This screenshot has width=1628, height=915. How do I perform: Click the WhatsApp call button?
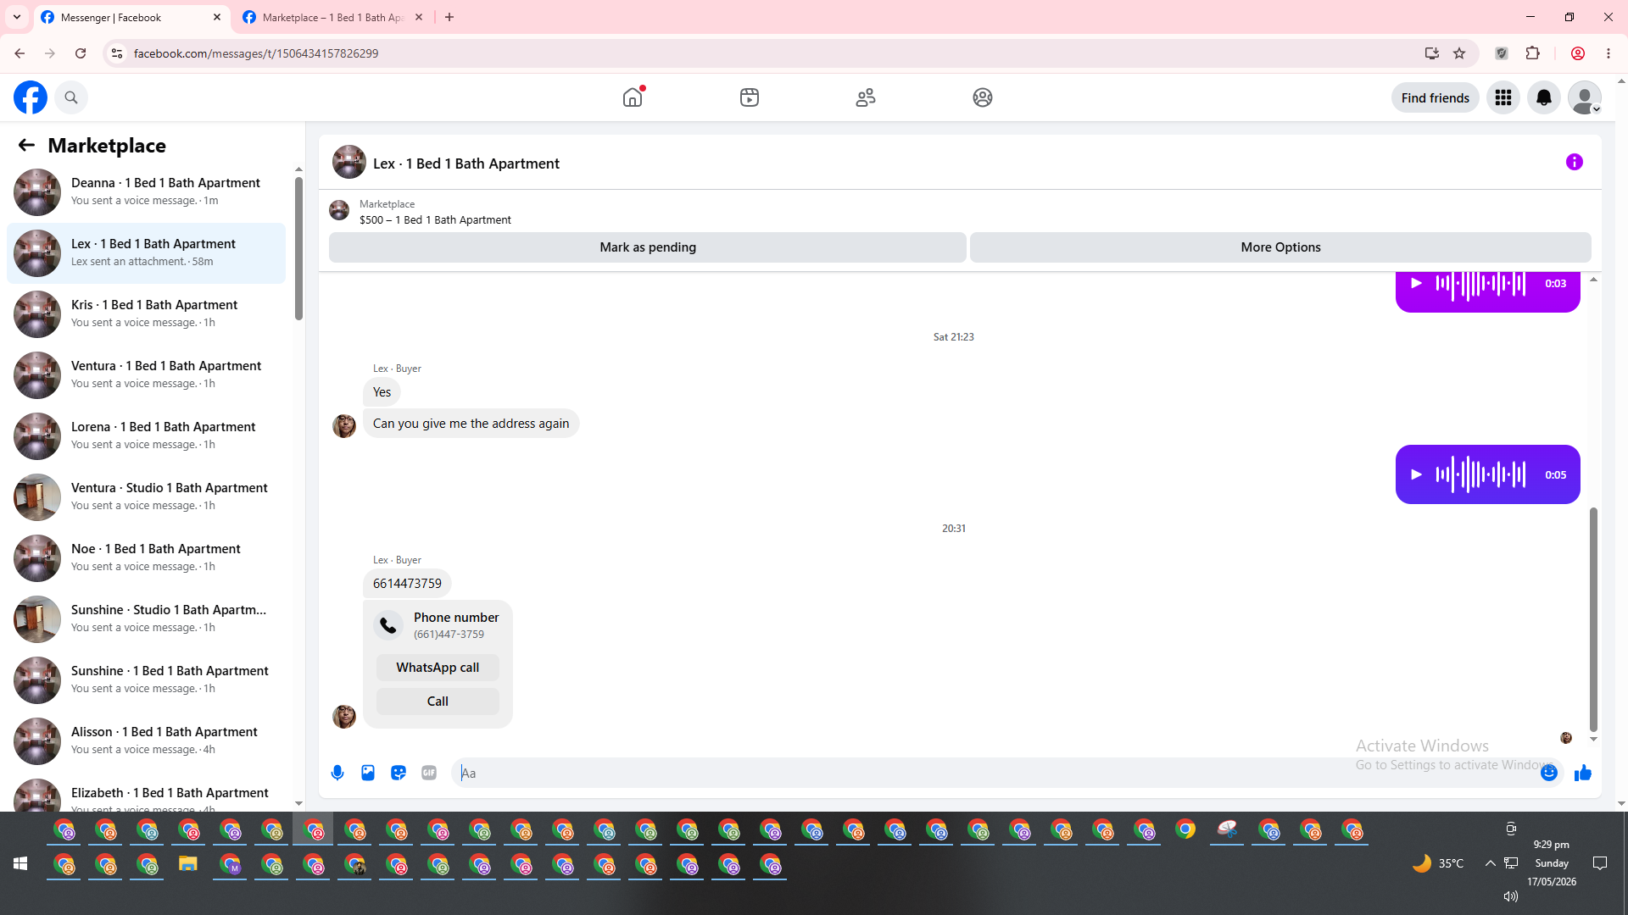click(x=438, y=668)
